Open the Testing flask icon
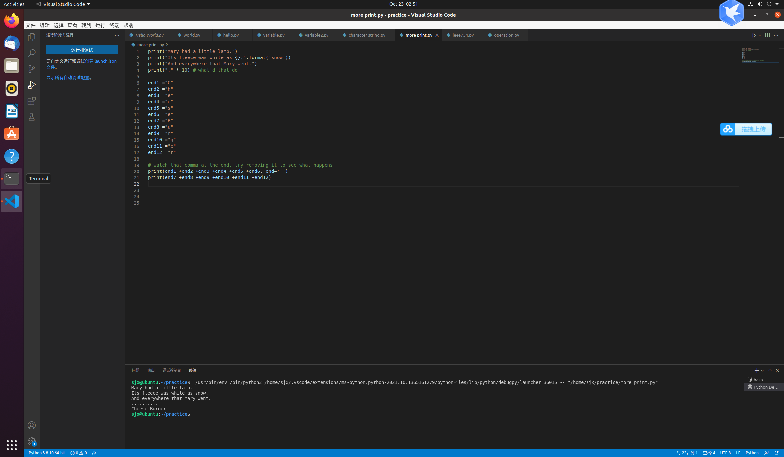The width and height of the screenshot is (784, 457). [x=32, y=117]
